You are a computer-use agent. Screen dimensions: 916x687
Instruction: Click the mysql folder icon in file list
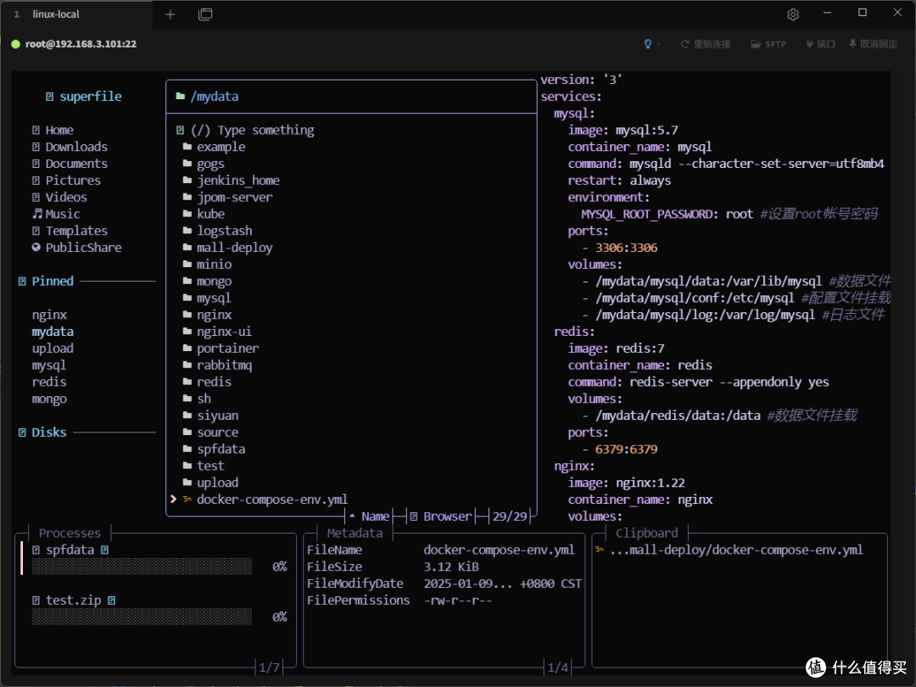click(x=187, y=298)
